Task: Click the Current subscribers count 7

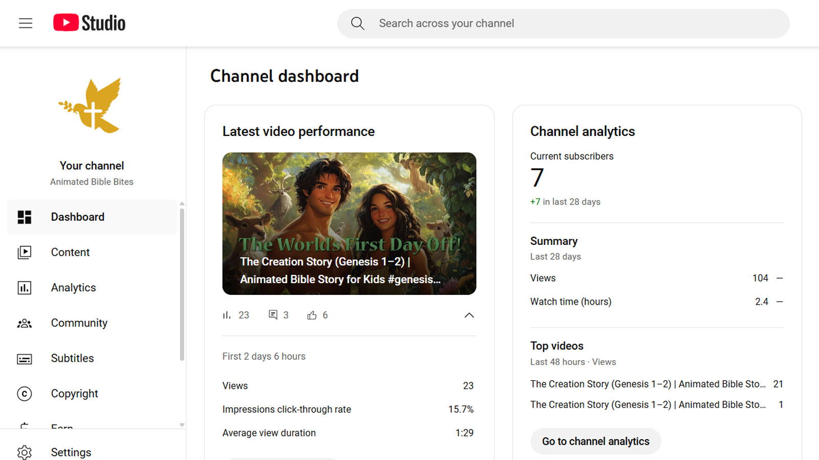Action: (x=537, y=178)
